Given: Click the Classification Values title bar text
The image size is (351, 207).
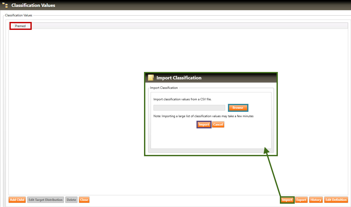Looking at the screenshot, I should [33, 5].
